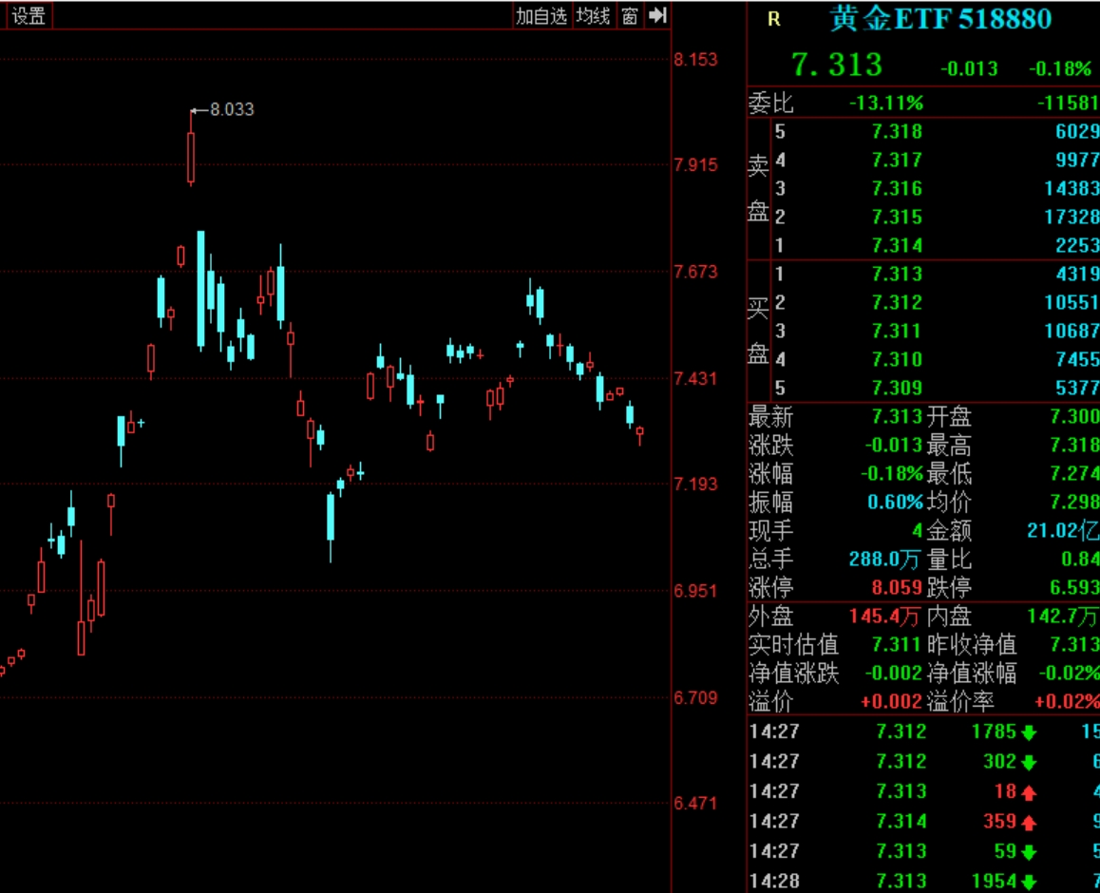
Task: Click the 内盘 label
Action: click(949, 617)
